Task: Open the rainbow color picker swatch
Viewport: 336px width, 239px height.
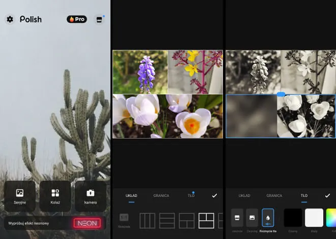Action: click(x=331, y=218)
